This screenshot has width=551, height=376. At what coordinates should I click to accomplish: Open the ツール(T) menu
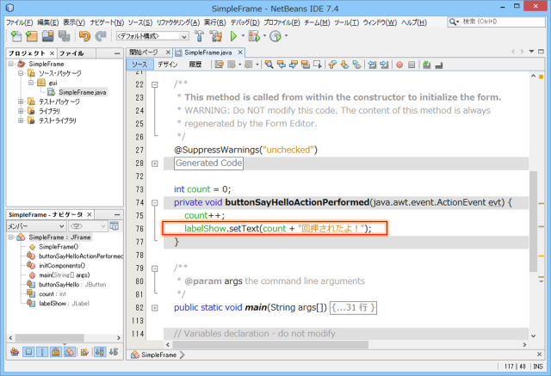coord(346,22)
